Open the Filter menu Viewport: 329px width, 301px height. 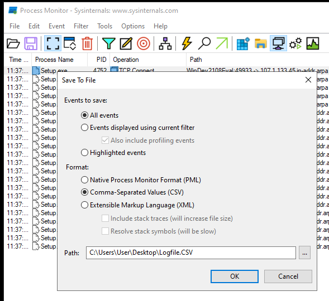point(81,26)
